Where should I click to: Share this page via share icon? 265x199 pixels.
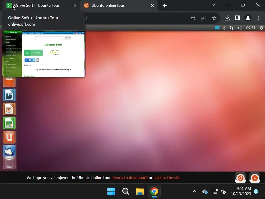pos(204,18)
